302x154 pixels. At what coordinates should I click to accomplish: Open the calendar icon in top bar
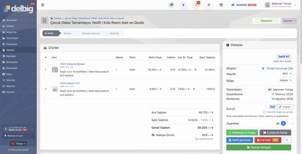point(209,5)
